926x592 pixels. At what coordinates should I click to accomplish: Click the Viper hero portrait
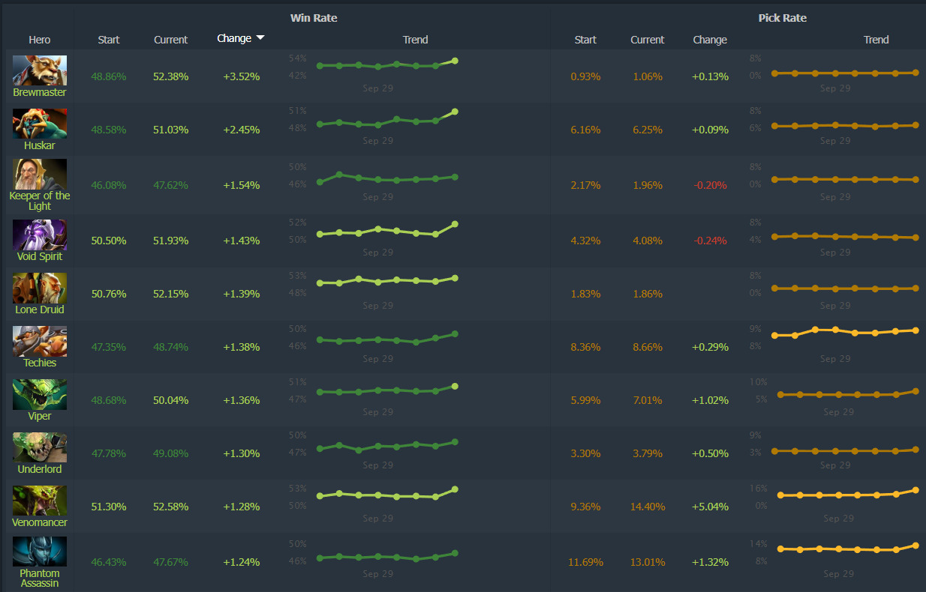click(40, 394)
